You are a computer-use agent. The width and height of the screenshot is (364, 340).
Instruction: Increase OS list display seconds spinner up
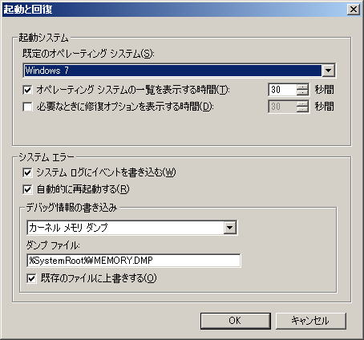pyautogui.click(x=302, y=87)
